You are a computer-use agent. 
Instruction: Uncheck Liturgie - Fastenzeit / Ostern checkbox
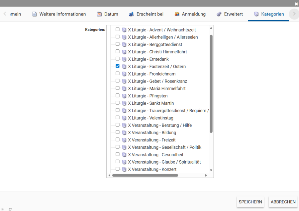(118, 66)
